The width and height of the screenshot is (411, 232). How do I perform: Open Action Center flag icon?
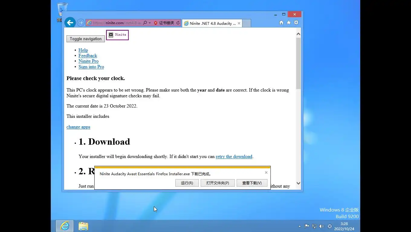(x=307, y=226)
